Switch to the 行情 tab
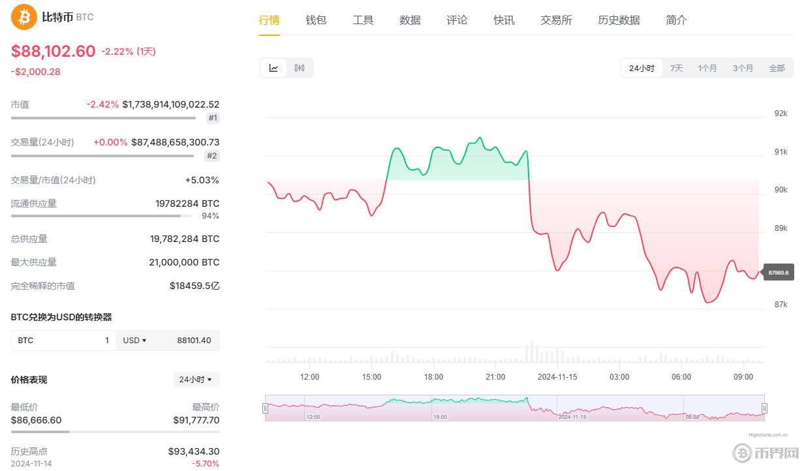This screenshot has width=806, height=471. [x=269, y=20]
